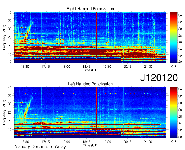Screen dimensions: 185x150
Task: Click "Time (UT)" label under Left Handed plot
Action: (90, 145)
